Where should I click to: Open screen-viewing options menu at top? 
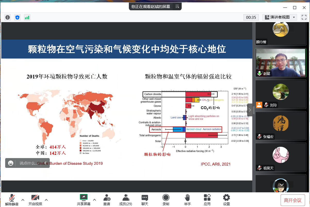tap(177, 6)
